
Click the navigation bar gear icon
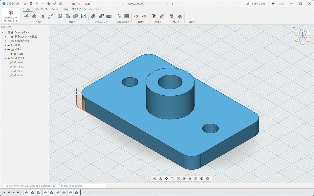click(208, 179)
